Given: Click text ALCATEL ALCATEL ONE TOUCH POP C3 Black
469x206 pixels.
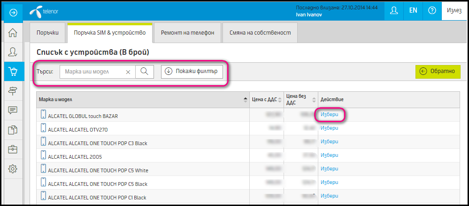Looking at the screenshot, I should coord(98,143).
